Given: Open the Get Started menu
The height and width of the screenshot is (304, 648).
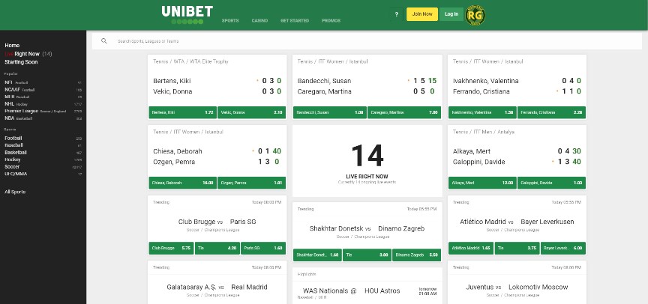Looking at the screenshot, I should coord(295,21).
